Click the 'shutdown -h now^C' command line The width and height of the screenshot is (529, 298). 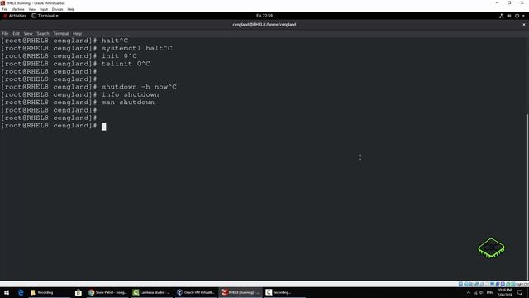[x=139, y=87]
